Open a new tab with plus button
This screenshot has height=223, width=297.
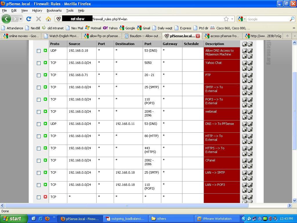click(287, 36)
